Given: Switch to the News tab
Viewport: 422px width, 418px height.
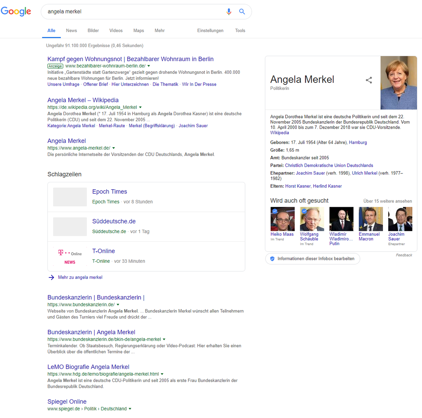Looking at the screenshot, I should [71, 31].
